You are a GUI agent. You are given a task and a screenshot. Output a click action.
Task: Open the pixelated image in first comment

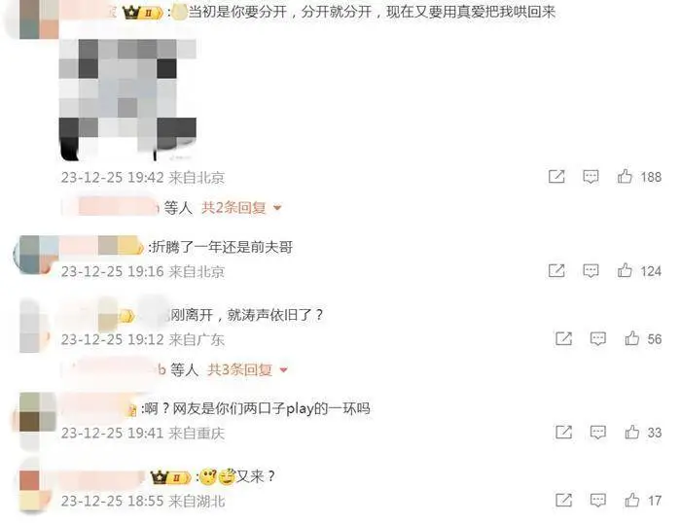tap(127, 99)
